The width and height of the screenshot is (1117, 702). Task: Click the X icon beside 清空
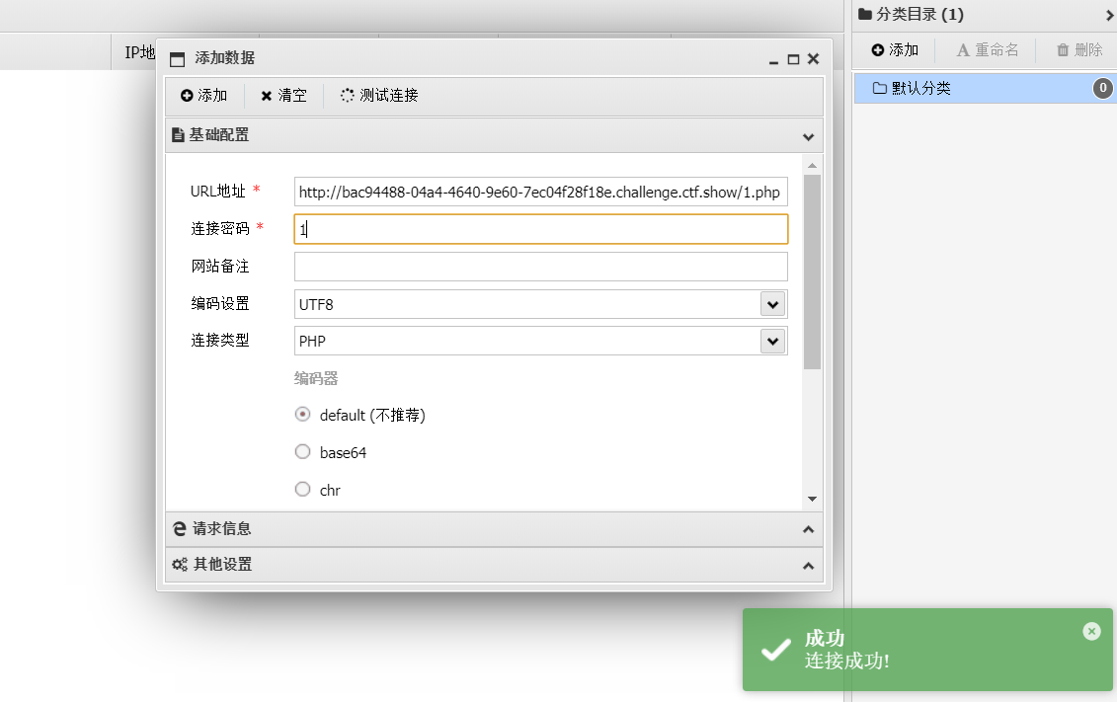[267, 96]
